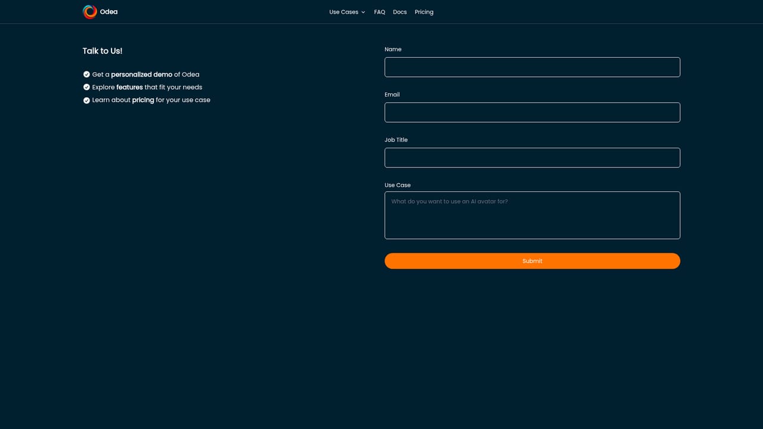The image size is (763, 429).
Task: Submit the contact form
Action: pos(532,261)
